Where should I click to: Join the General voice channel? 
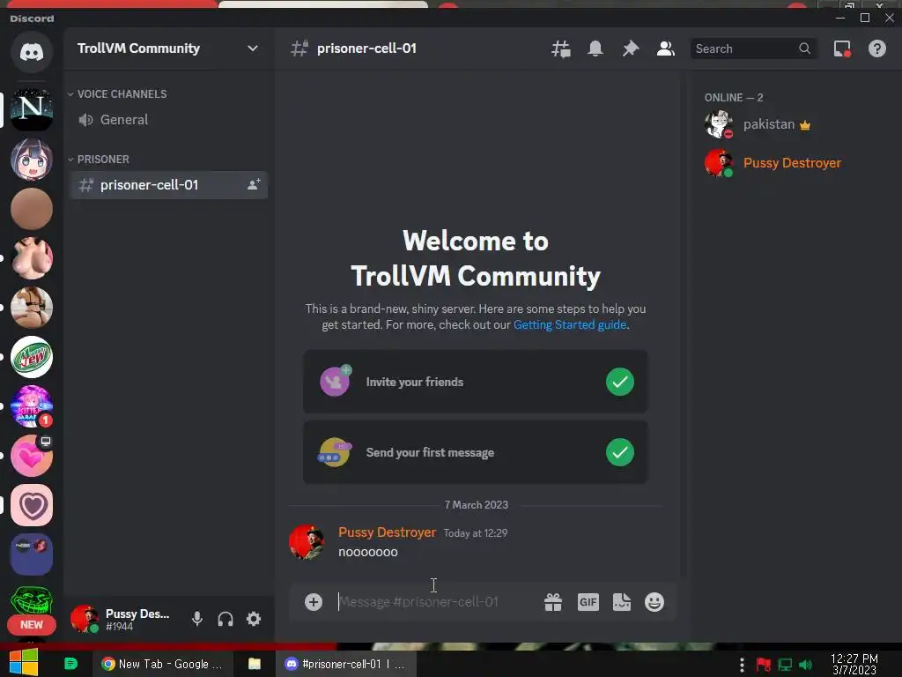[x=168, y=120]
